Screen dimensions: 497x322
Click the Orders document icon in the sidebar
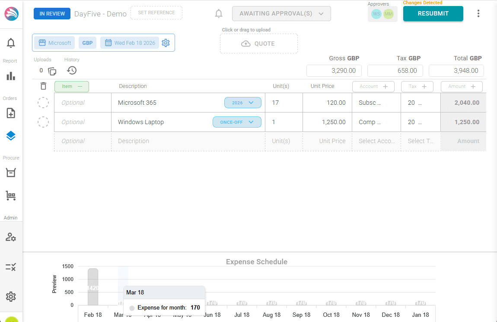pyautogui.click(x=11, y=113)
